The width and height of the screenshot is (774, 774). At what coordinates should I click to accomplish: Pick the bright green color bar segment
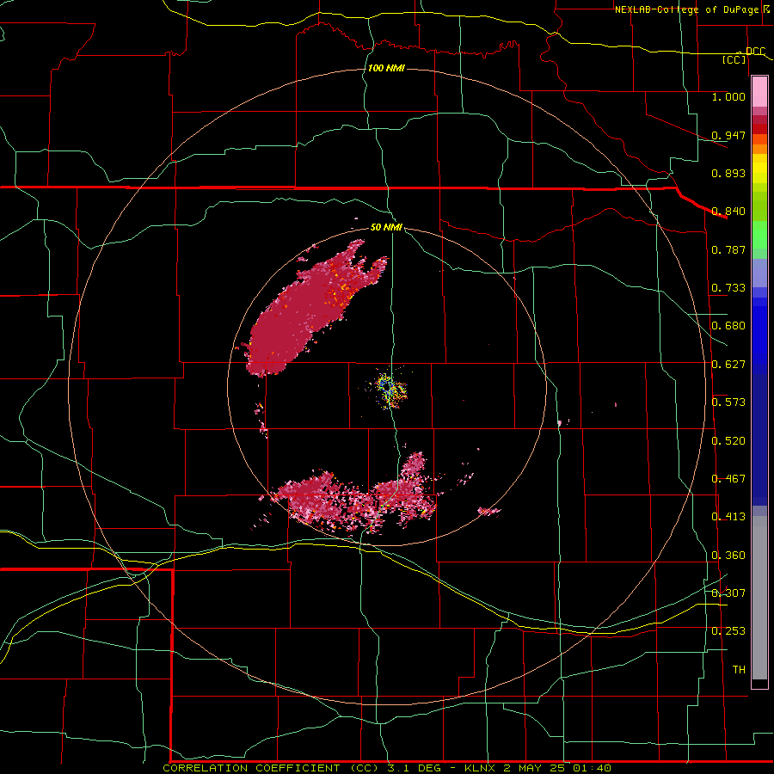click(759, 235)
